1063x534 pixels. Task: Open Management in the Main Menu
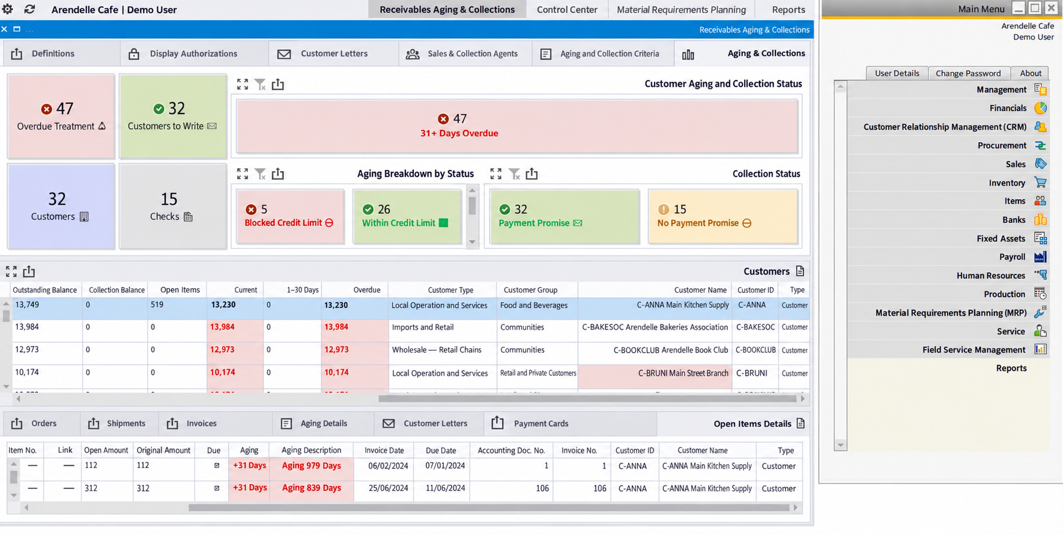point(948,90)
